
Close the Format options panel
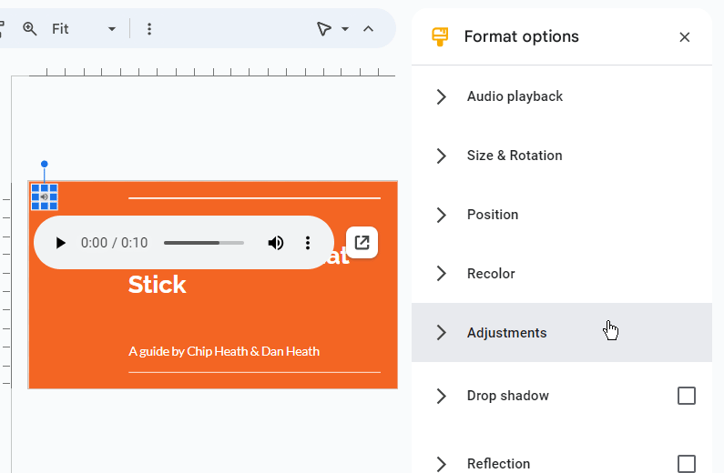[685, 37]
